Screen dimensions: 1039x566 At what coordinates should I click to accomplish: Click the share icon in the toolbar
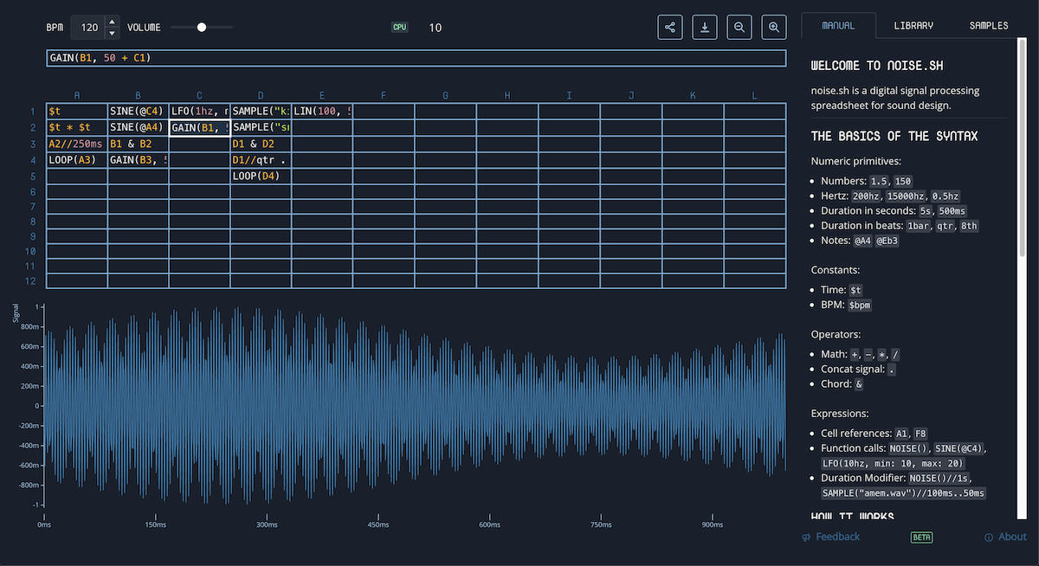669,27
